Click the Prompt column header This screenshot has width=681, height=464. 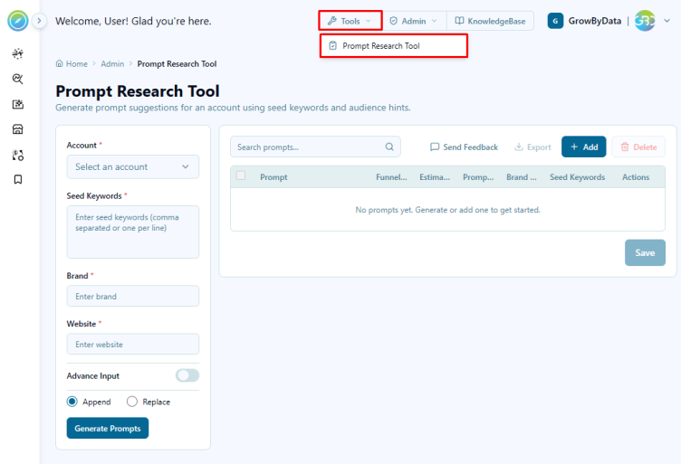click(x=273, y=177)
